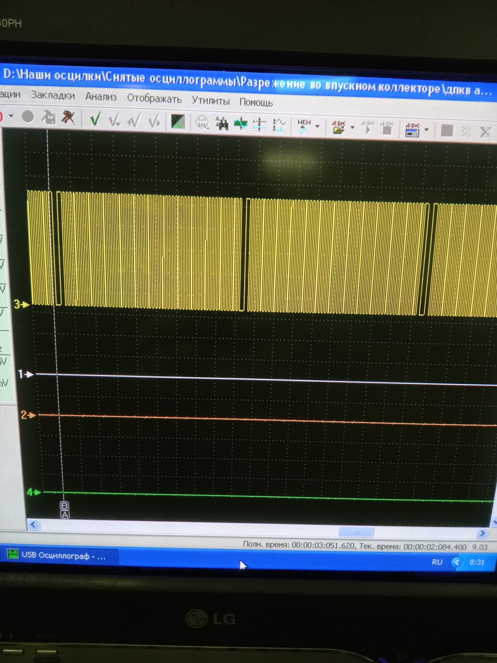The height and width of the screenshot is (663, 497).
Task: Click the horizontal scrollbar thumb
Action: (356, 532)
